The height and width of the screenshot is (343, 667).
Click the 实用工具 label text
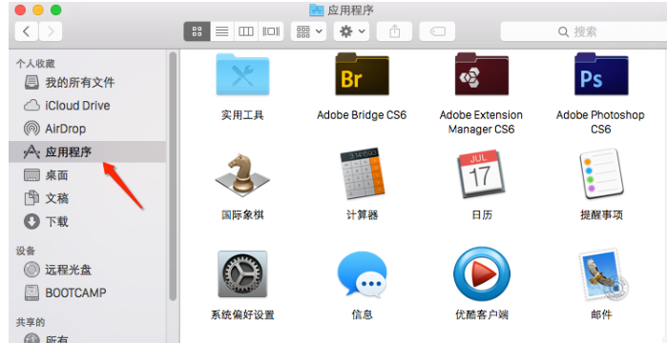[x=242, y=115]
